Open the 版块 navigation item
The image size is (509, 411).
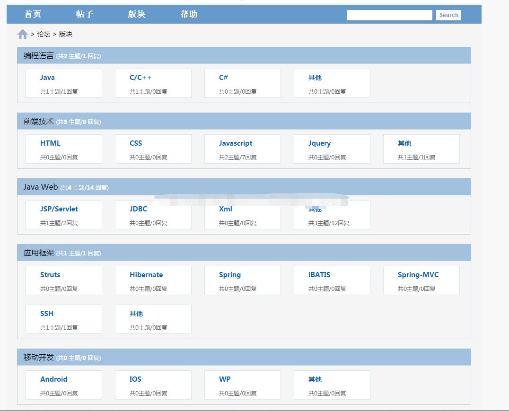pyautogui.click(x=137, y=14)
